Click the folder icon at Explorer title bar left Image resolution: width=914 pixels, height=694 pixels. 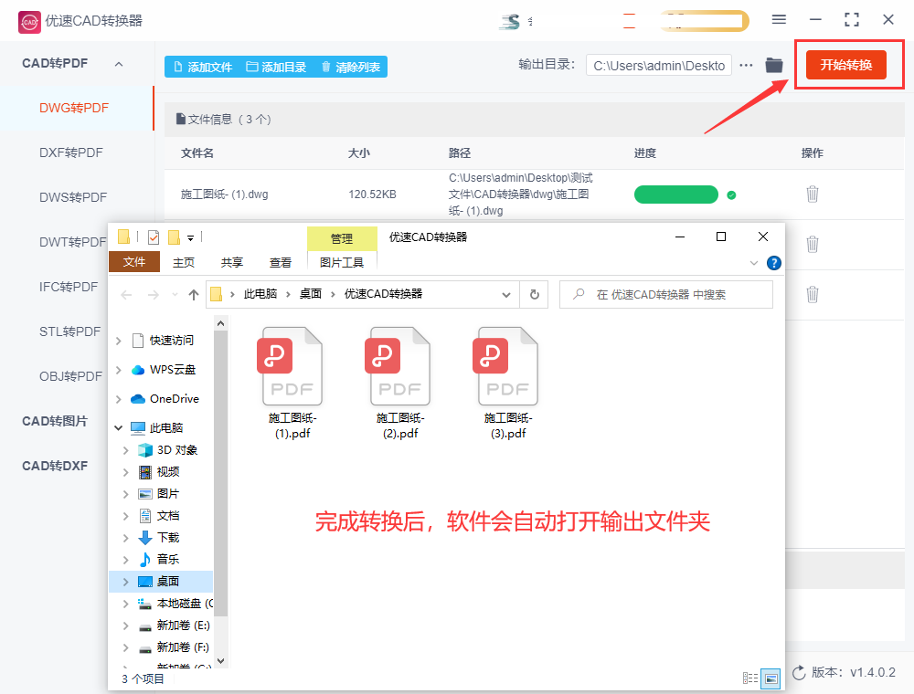click(x=123, y=237)
